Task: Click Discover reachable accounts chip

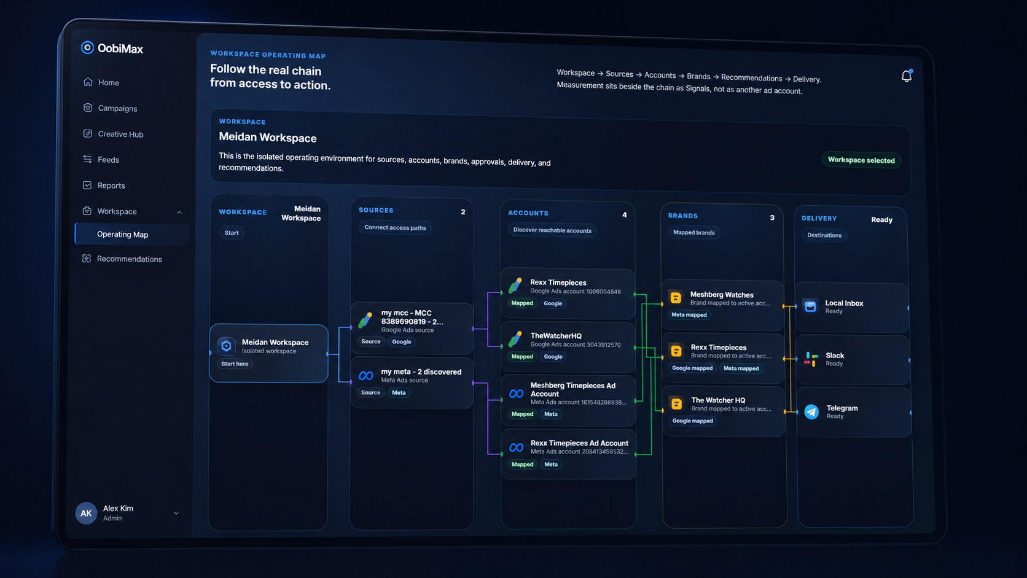Action: (x=552, y=230)
